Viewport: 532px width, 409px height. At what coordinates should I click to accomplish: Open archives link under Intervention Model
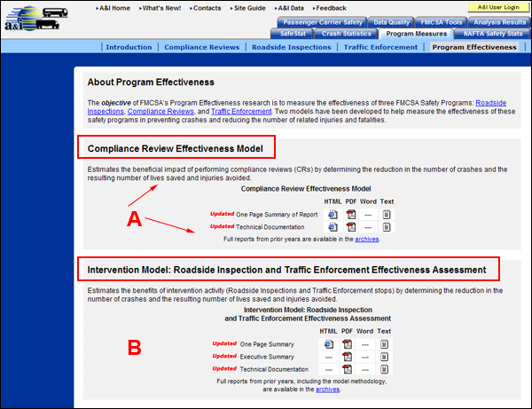[x=327, y=389]
